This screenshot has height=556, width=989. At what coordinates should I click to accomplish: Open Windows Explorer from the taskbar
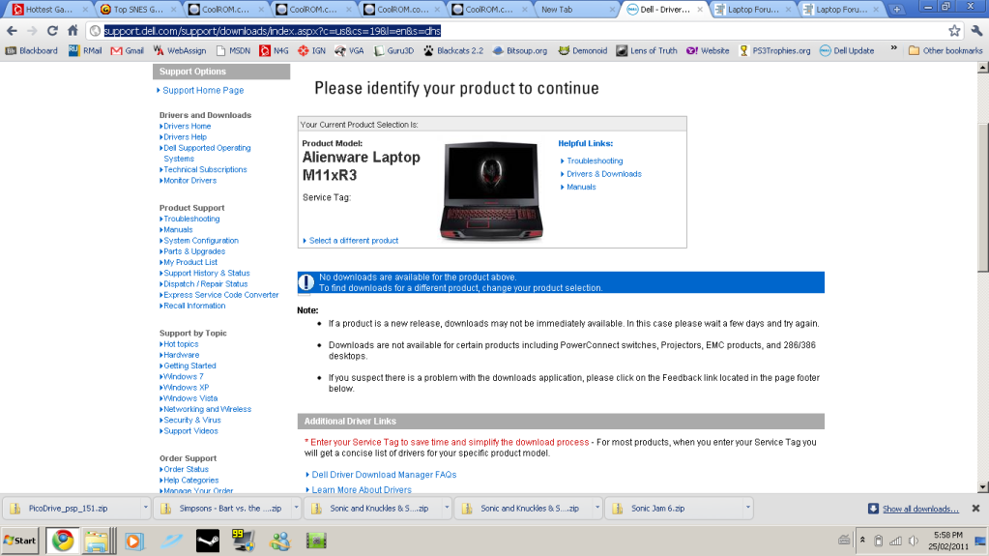(98, 541)
